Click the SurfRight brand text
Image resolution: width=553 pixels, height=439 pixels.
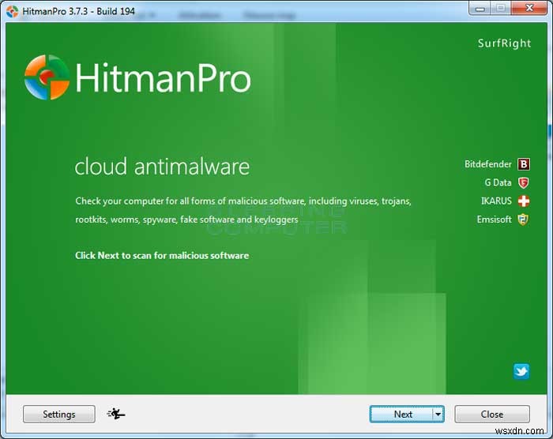(x=504, y=43)
